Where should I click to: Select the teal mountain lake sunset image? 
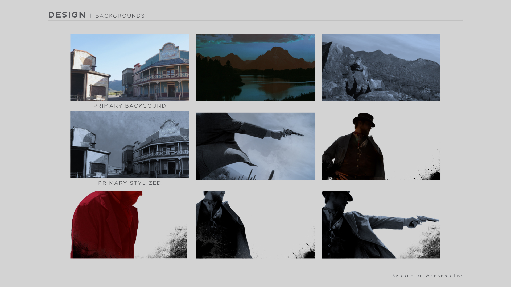pos(255,67)
